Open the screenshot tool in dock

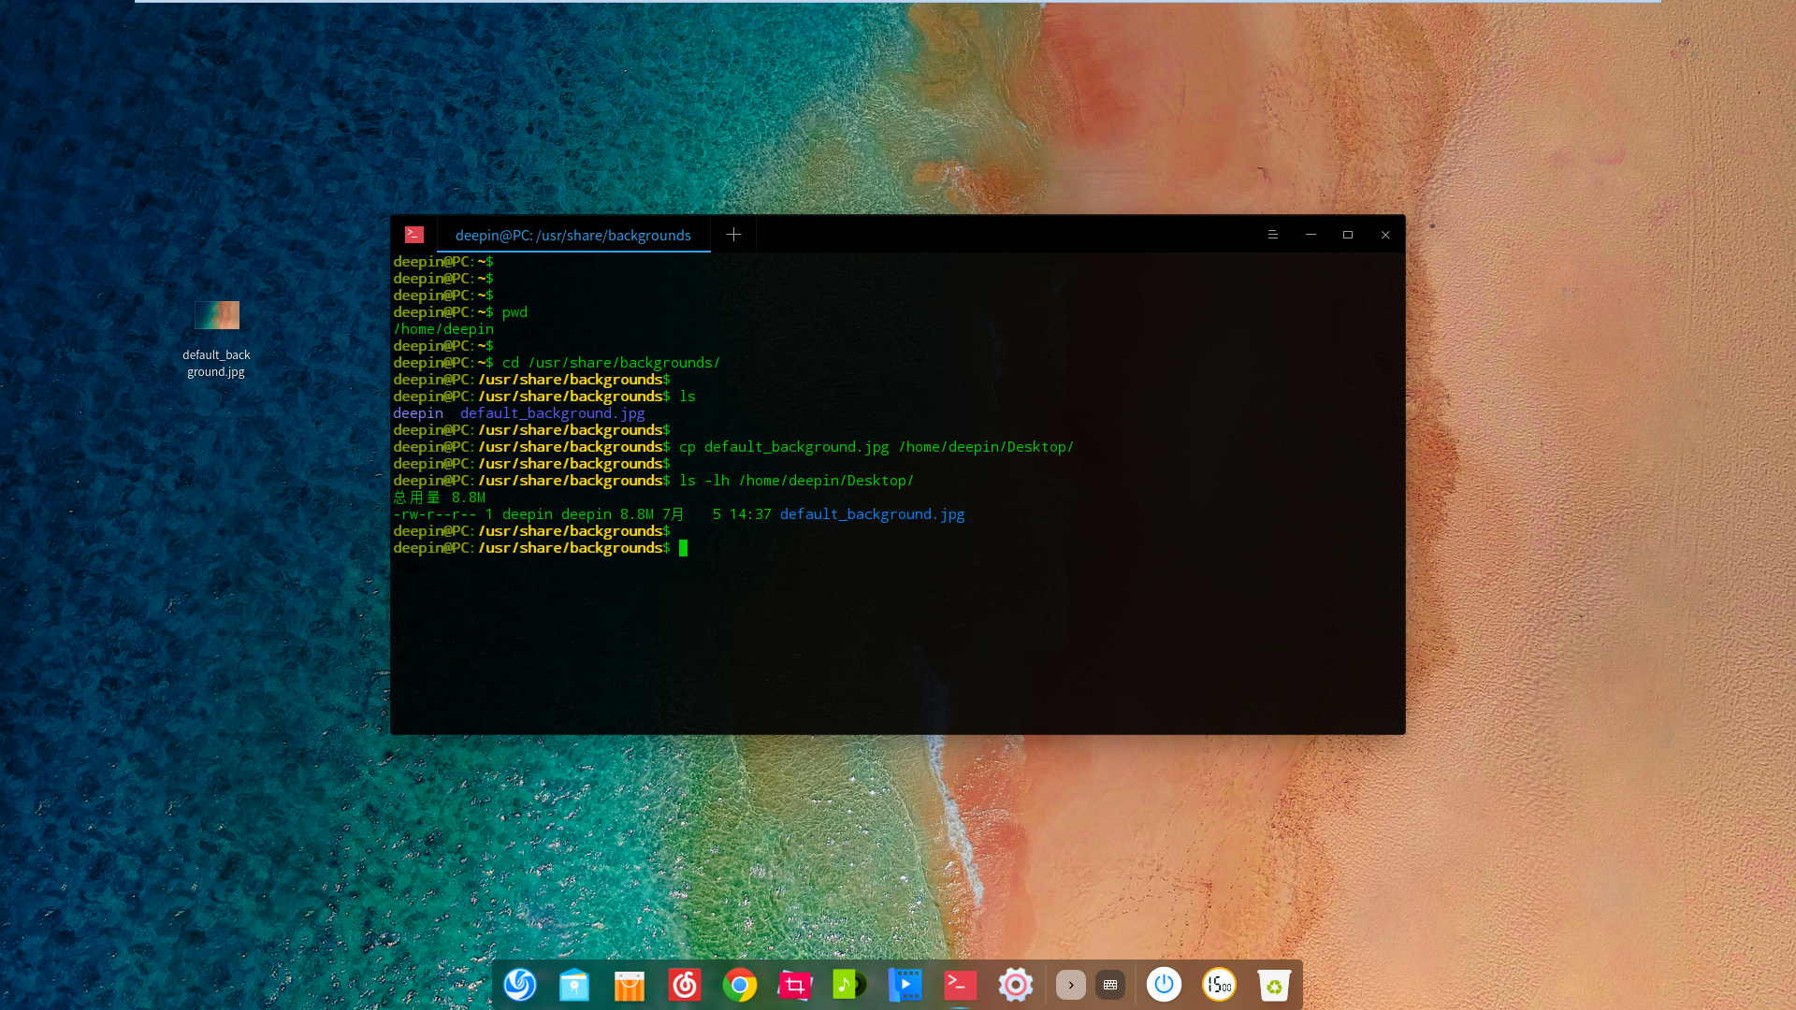(795, 985)
